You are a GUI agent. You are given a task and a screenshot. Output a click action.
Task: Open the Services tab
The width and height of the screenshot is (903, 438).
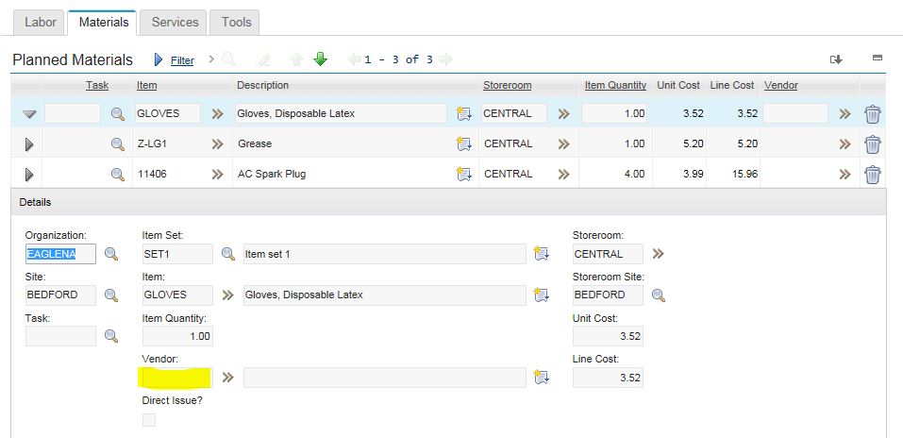tap(175, 22)
